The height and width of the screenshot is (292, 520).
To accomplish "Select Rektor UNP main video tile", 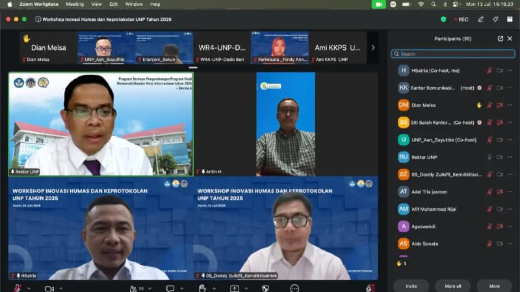I will point(101,124).
